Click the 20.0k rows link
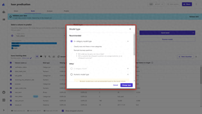The height and width of the screenshot is (114, 202). [26, 58]
